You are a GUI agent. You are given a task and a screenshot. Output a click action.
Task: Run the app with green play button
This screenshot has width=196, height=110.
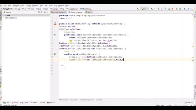tap(152, 9)
